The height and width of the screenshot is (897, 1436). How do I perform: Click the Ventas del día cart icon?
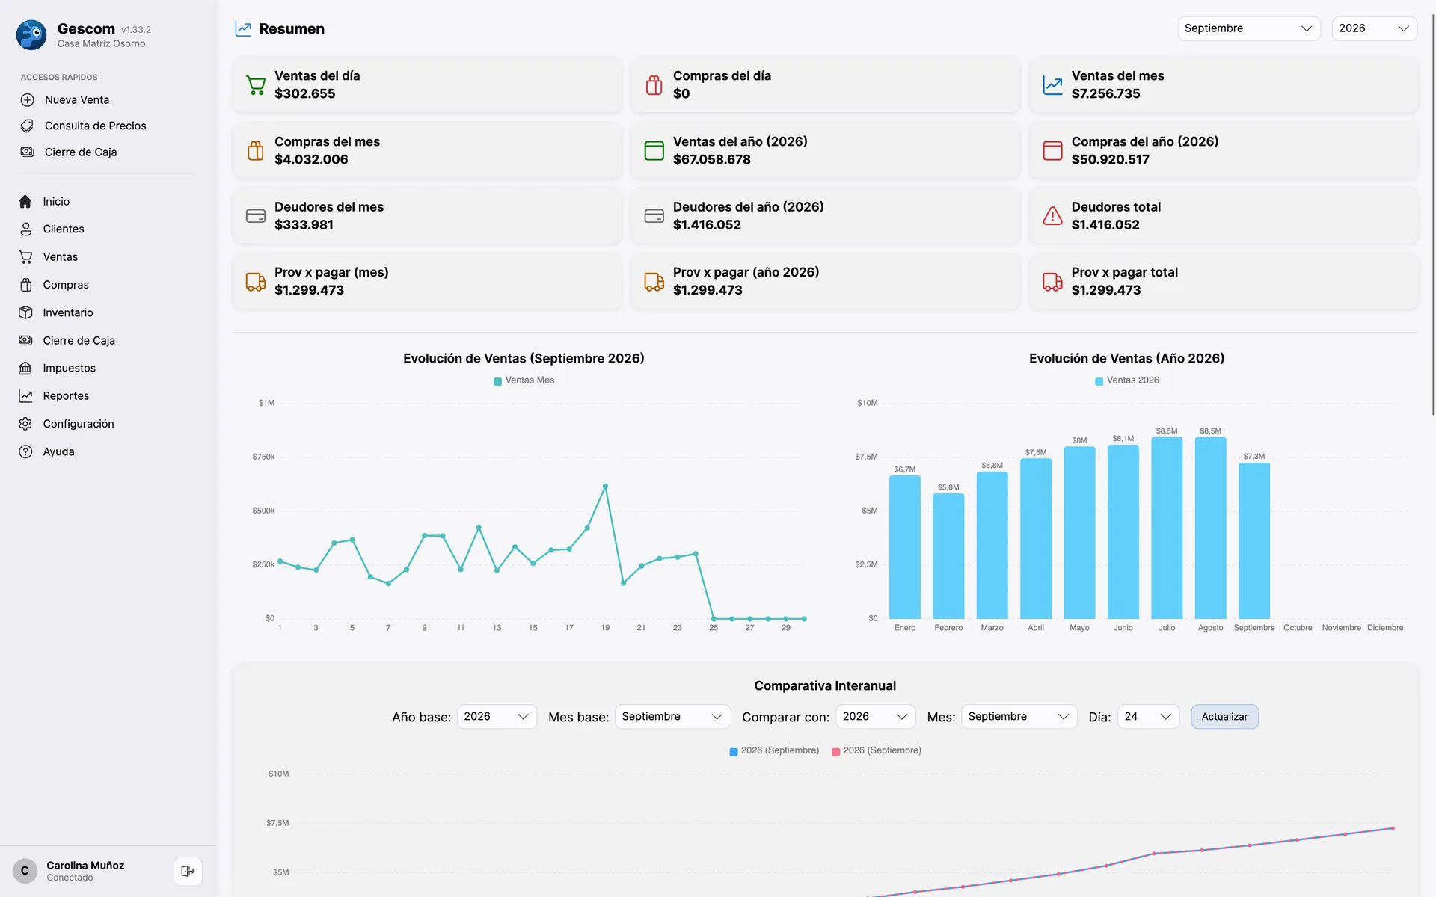click(x=256, y=85)
